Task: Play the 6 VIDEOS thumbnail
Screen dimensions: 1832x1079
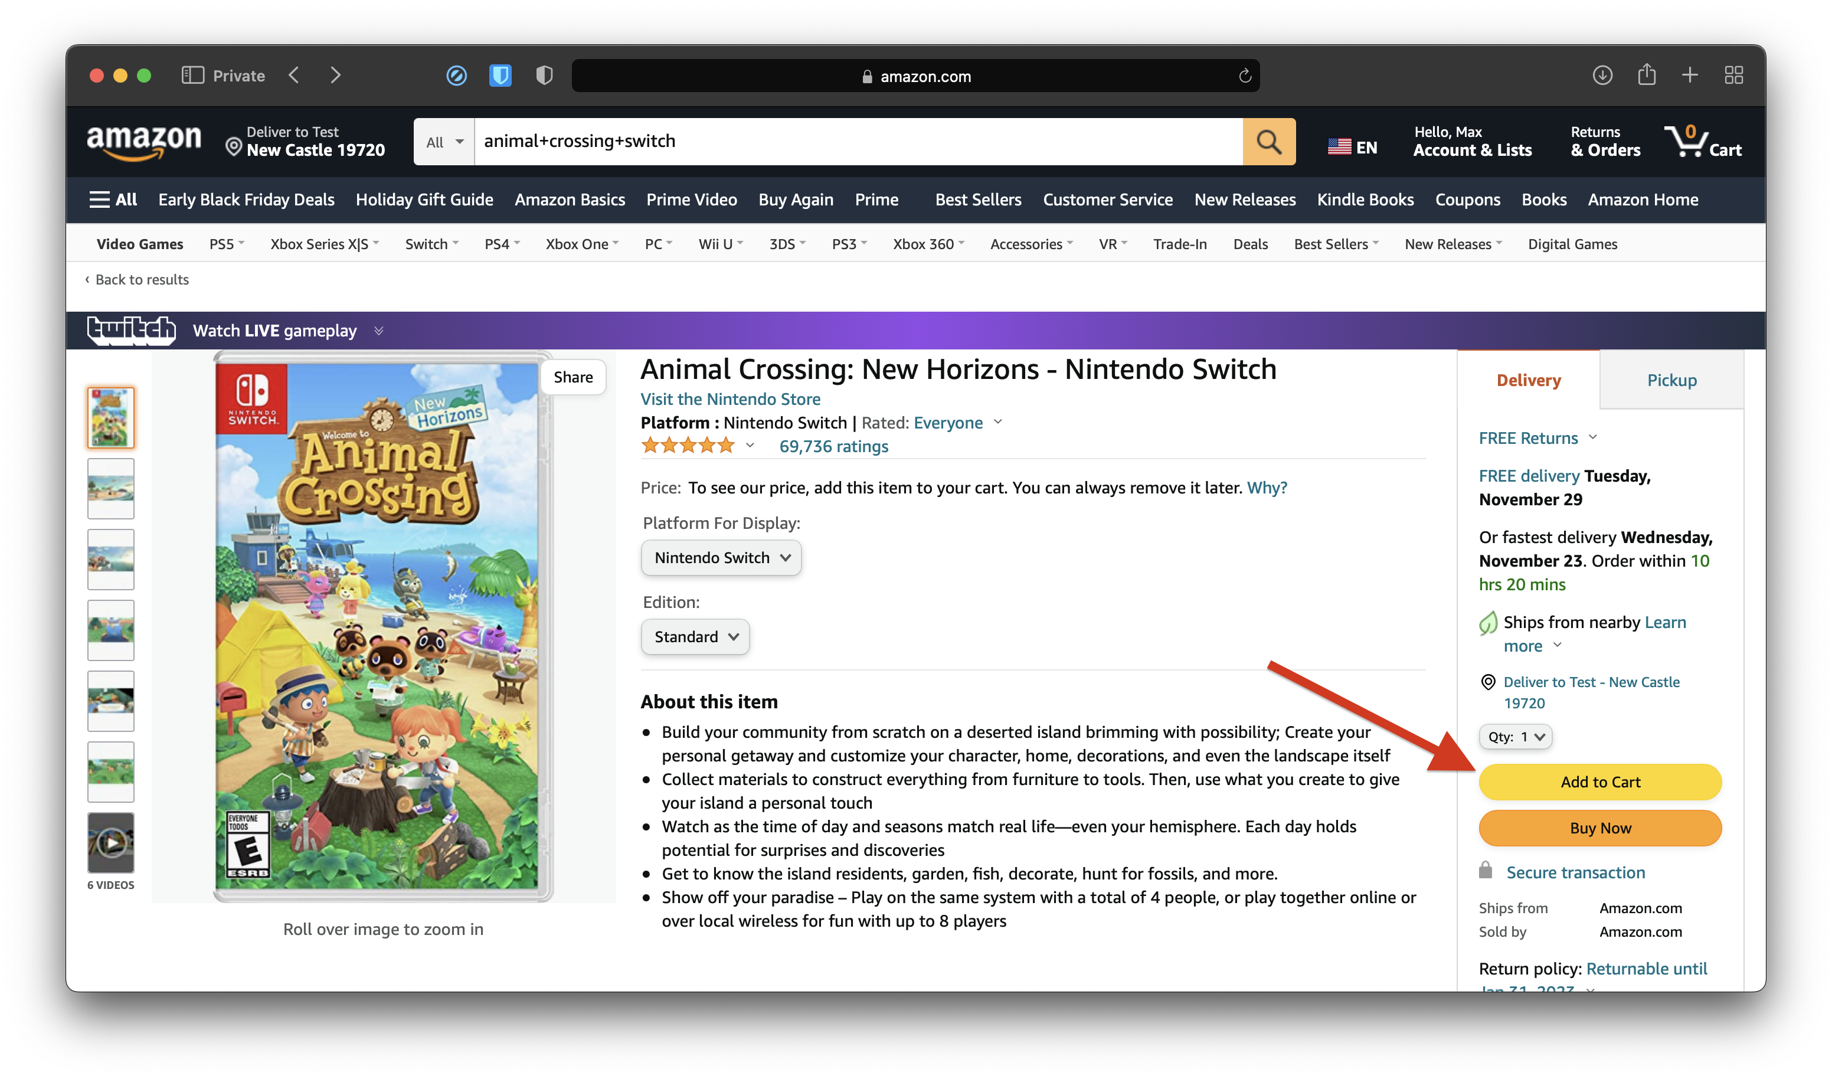Action: [x=110, y=843]
